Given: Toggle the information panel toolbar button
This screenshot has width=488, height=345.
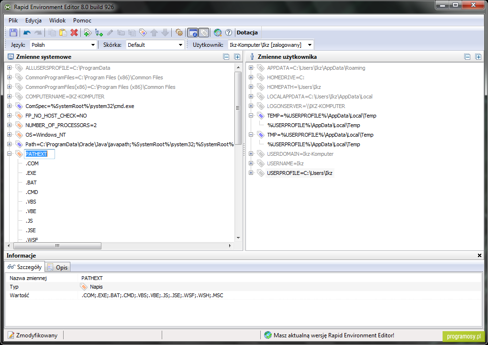Looking at the screenshot, I should [x=193, y=32].
